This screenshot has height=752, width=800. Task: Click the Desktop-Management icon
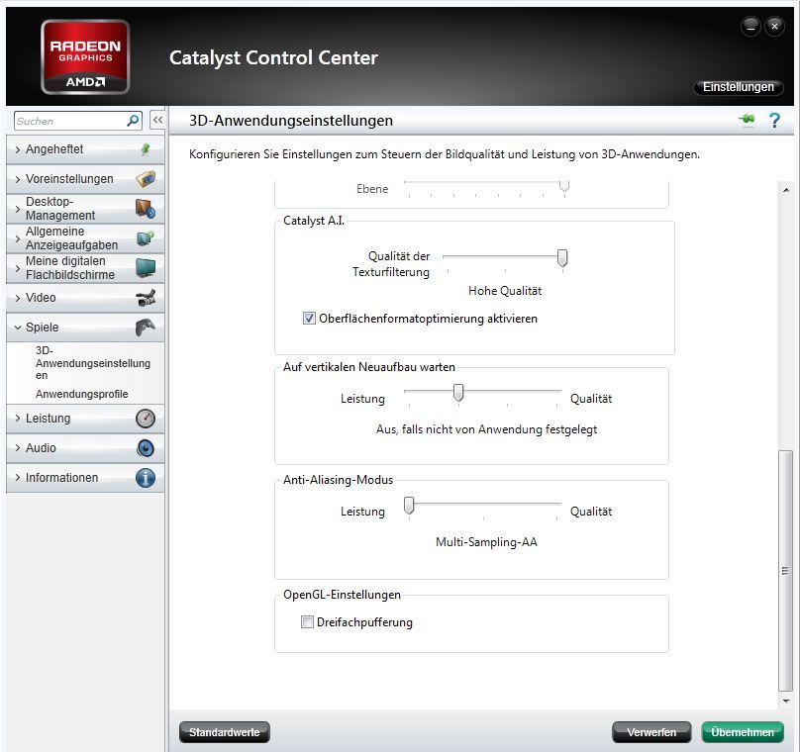point(146,209)
